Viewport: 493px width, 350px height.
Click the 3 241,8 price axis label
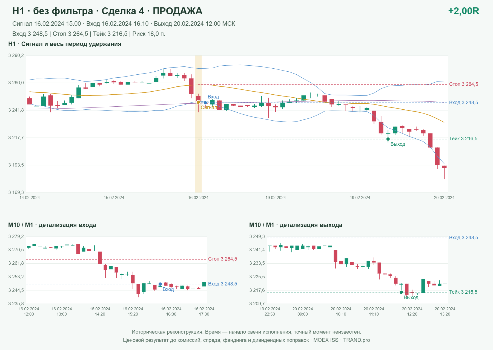click(x=16, y=110)
